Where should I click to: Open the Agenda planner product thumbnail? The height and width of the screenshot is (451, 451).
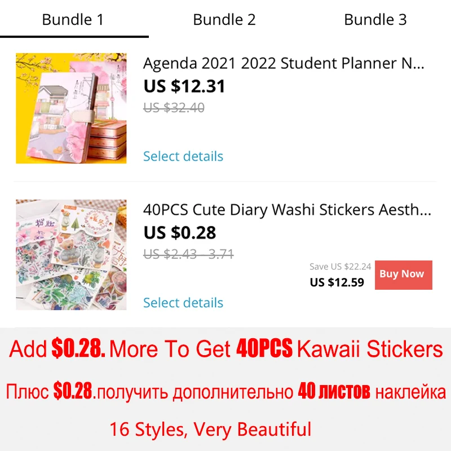(x=71, y=108)
